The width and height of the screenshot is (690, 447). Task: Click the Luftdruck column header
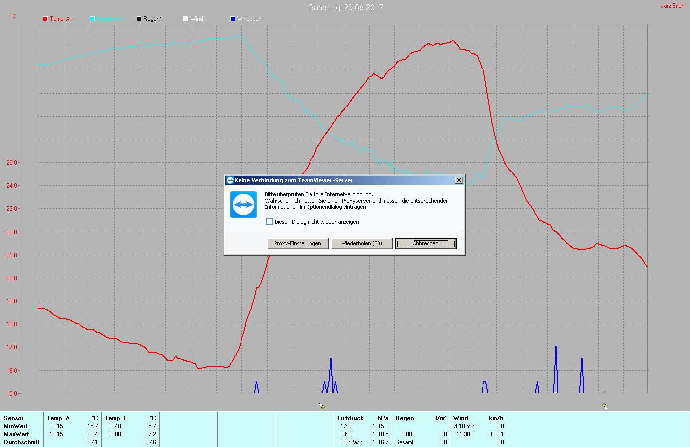[x=350, y=418]
